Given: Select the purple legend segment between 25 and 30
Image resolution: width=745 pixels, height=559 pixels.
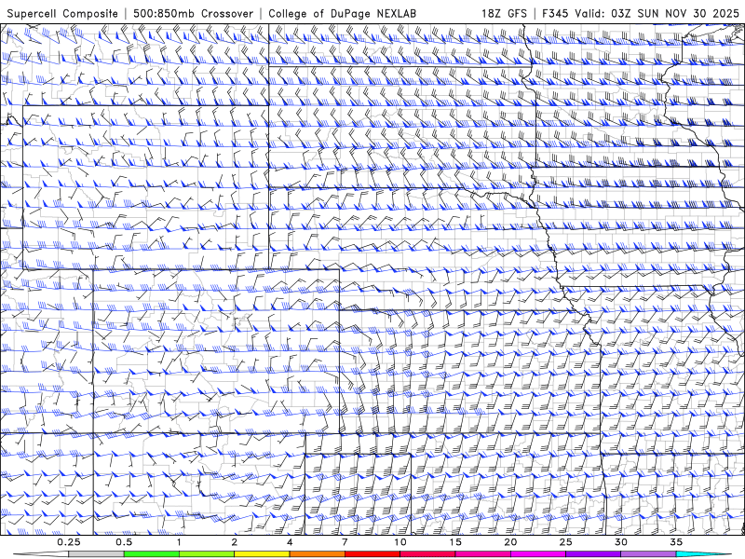Looking at the screenshot, I should tap(593, 554).
